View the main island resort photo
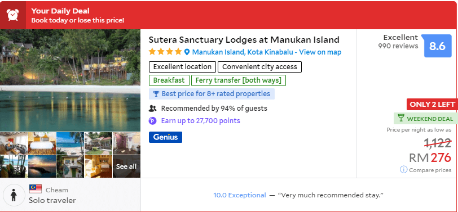This screenshot has width=458, height=212. pyautogui.click(x=70, y=80)
